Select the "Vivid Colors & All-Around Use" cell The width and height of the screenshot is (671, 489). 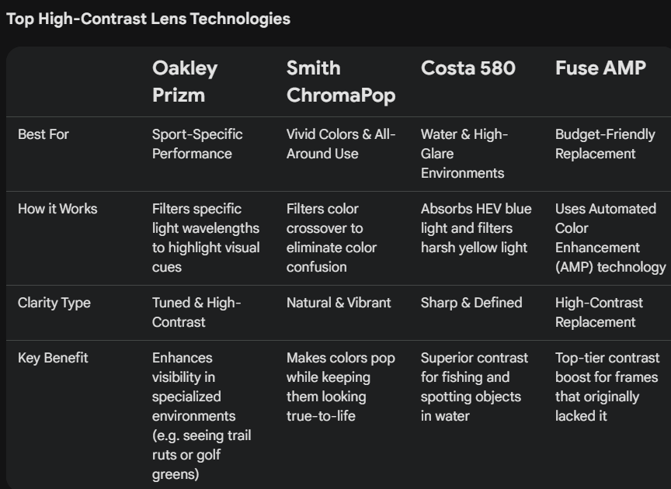pos(340,144)
